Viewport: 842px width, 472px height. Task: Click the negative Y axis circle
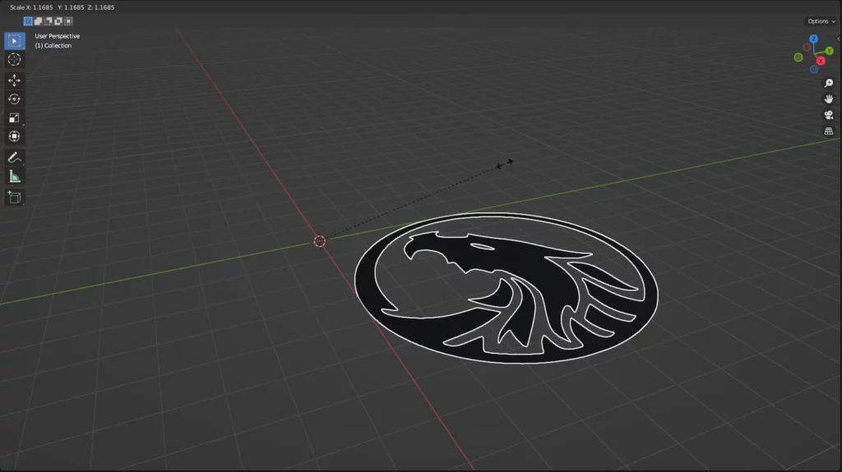point(798,57)
